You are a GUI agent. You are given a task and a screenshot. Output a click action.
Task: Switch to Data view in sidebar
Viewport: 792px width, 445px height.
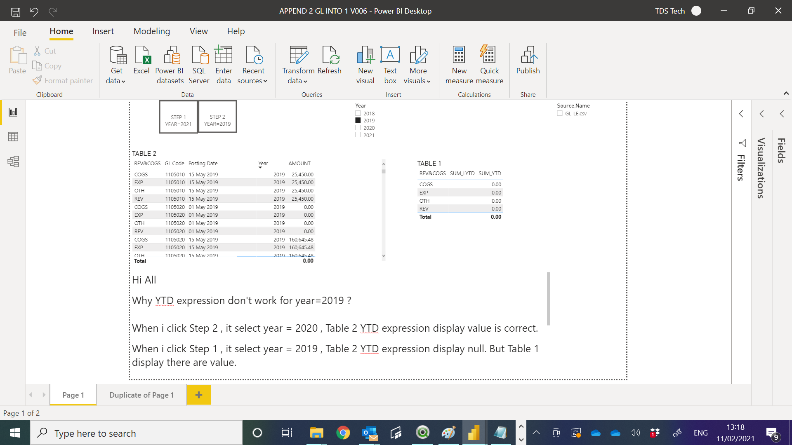[x=13, y=137]
